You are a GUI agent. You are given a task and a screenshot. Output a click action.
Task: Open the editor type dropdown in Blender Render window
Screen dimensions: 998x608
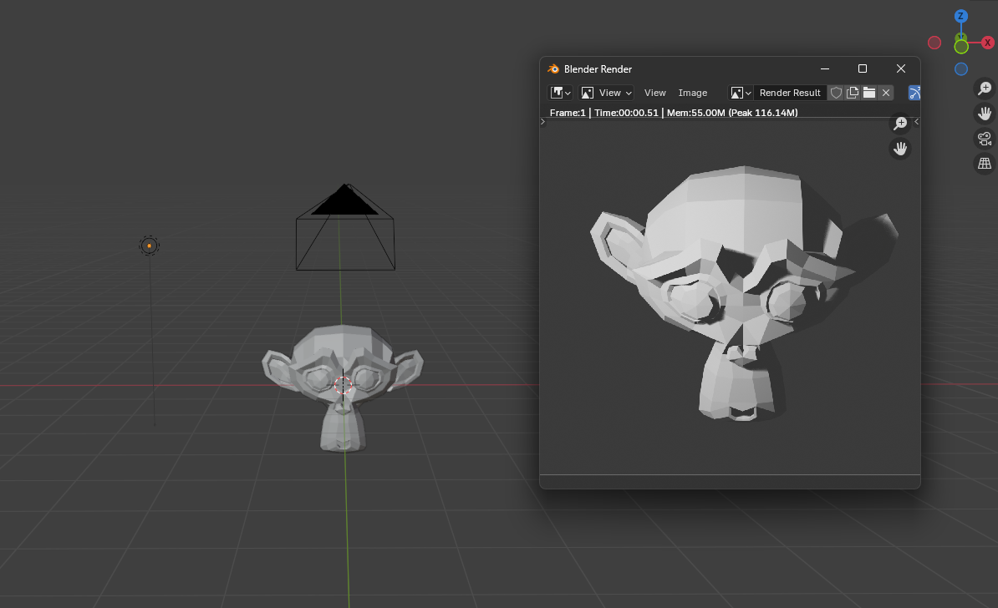(560, 93)
